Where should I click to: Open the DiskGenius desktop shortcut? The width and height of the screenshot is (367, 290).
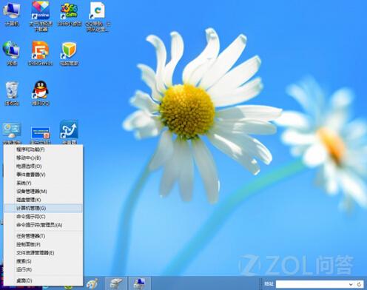pos(41,53)
